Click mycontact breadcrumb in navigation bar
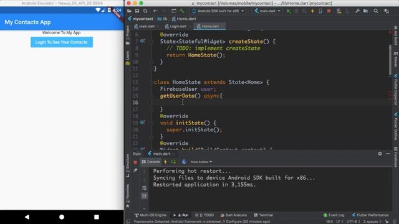399x224 pixels. click(140, 19)
